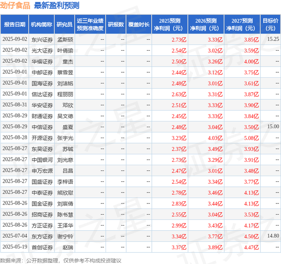Click the 目标价 column header

coord(271,24)
